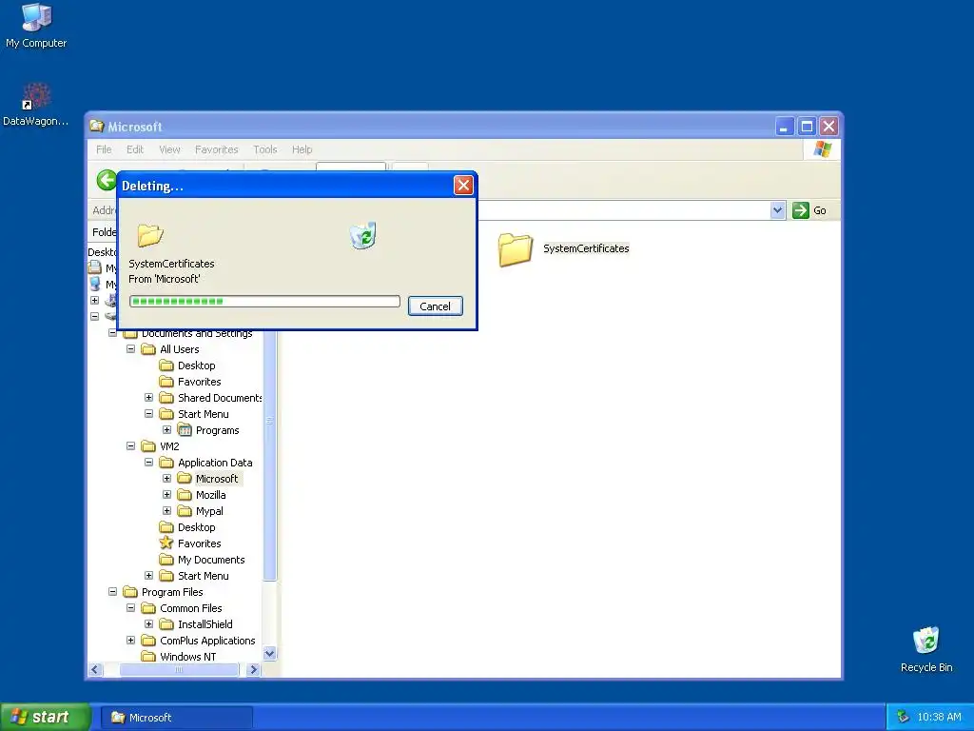Collapse the Common Files tree node
Screen dimensions: 974x731
pyautogui.click(x=130, y=607)
